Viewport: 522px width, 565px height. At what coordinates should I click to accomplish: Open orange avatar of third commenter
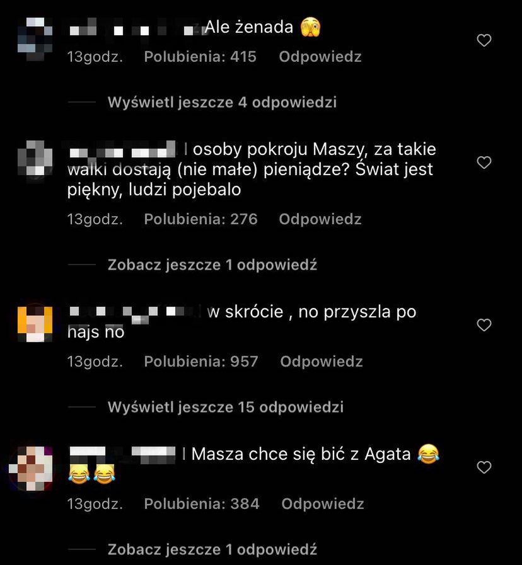tap(35, 324)
